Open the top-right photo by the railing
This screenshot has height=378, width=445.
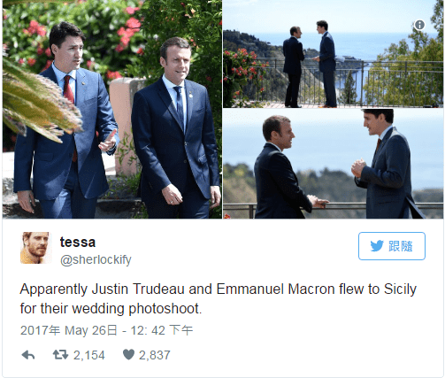(x=333, y=54)
